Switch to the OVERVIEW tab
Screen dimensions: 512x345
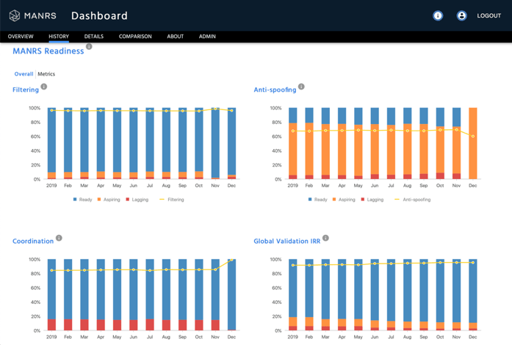coord(21,36)
